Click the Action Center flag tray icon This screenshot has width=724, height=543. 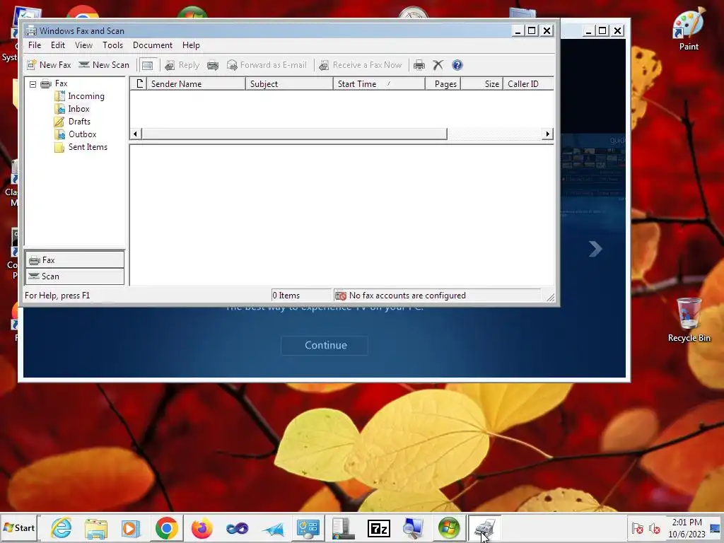coord(638,527)
